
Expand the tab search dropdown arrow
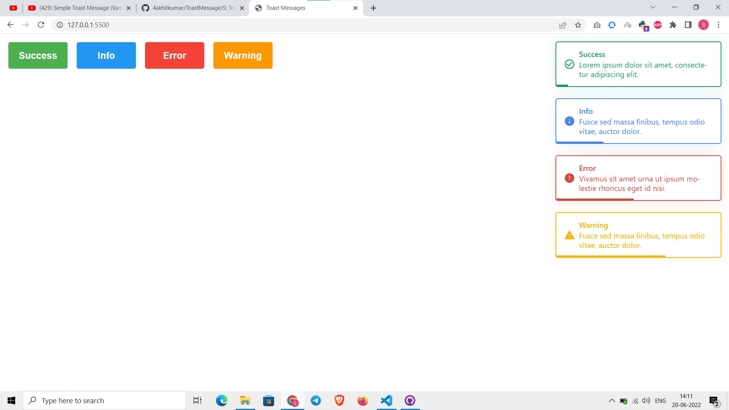(653, 7)
